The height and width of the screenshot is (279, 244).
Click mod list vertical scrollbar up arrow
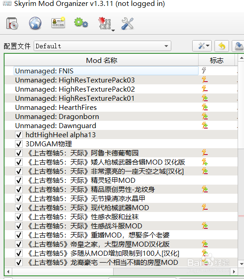pyautogui.click(x=241, y=58)
